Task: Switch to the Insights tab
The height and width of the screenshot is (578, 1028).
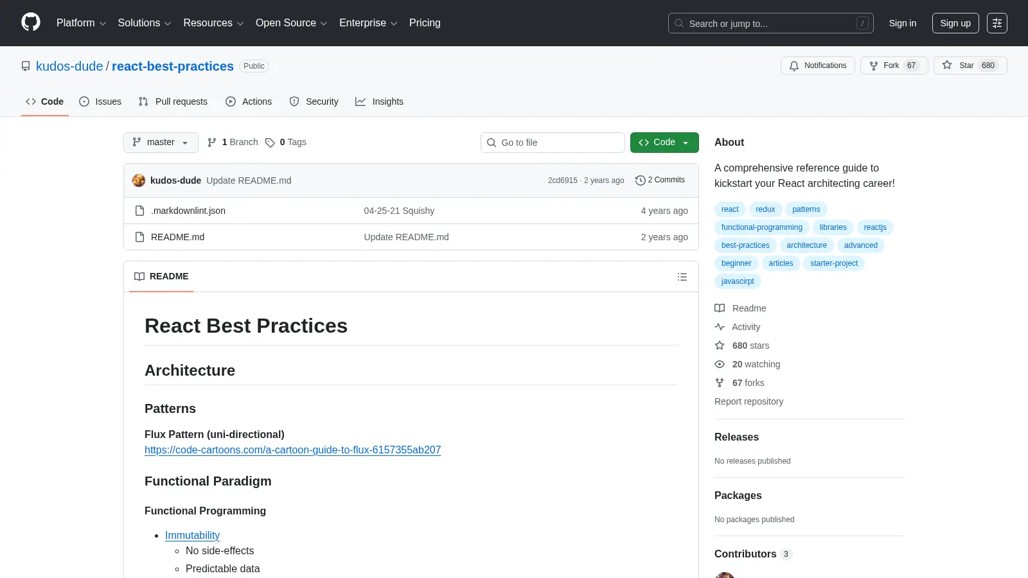Action: pyautogui.click(x=379, y=101)
